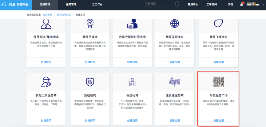Image resolution: width=266 pixels, height=127 pixels.
Task: Click the 外贸服务市场 card title
Action: (219, 95)
